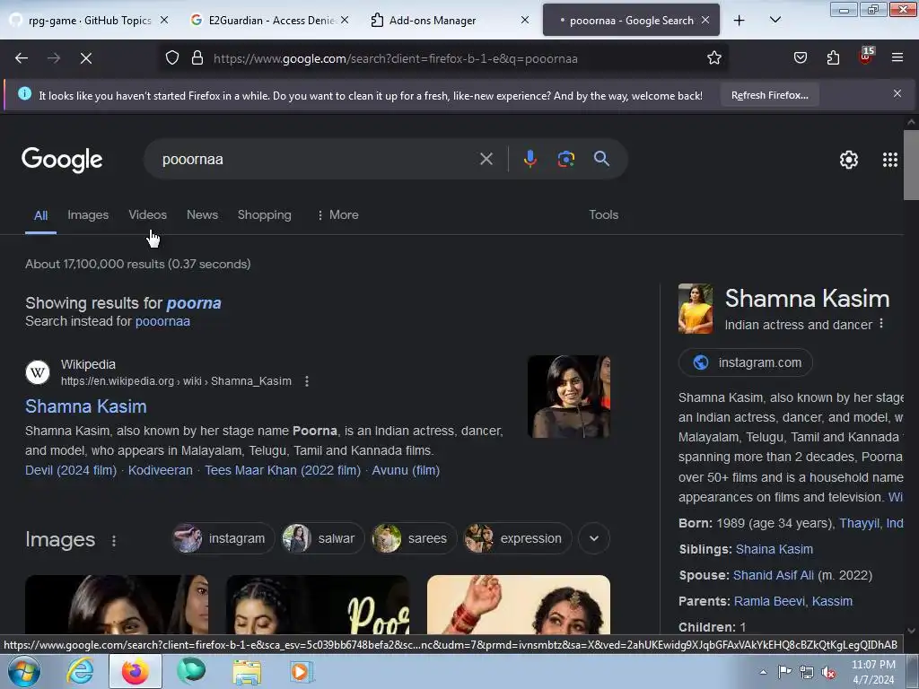Open parent Ramla Beevi link
The image size is (919, 689).
769,601
